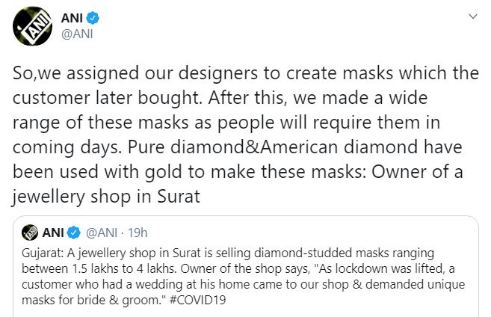Click "Gujarat:" at start of quoted tweet
This screenshot has width=491, height=317.
43,253
